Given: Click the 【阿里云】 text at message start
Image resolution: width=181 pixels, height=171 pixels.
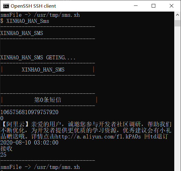Looking at the screenshot, I should (x=16, y=124).
